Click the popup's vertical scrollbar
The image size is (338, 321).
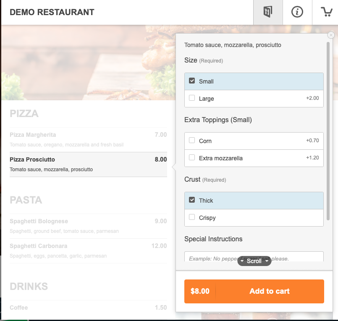[328, 131]
